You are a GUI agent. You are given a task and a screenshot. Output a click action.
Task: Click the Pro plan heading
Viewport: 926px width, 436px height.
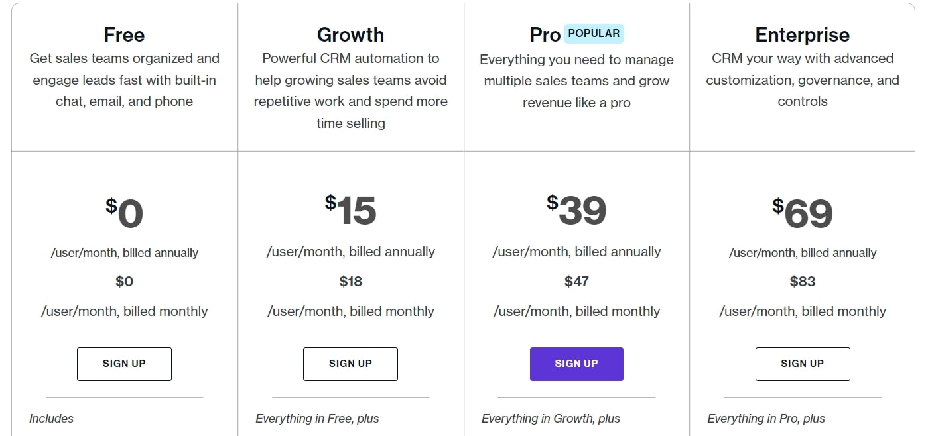pyautogui.click(x=545, y=35)
